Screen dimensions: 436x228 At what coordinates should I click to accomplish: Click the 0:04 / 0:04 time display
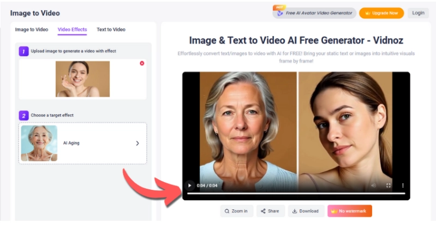point(207,185)
